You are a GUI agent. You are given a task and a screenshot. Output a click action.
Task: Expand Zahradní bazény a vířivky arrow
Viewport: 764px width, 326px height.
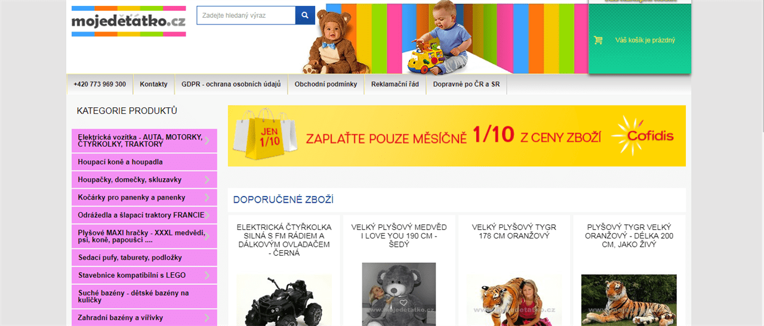pyautogui.click(x=207, y=318)
